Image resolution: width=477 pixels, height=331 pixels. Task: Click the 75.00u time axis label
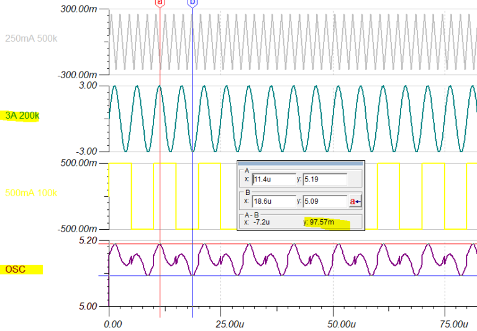coord(453,324)
